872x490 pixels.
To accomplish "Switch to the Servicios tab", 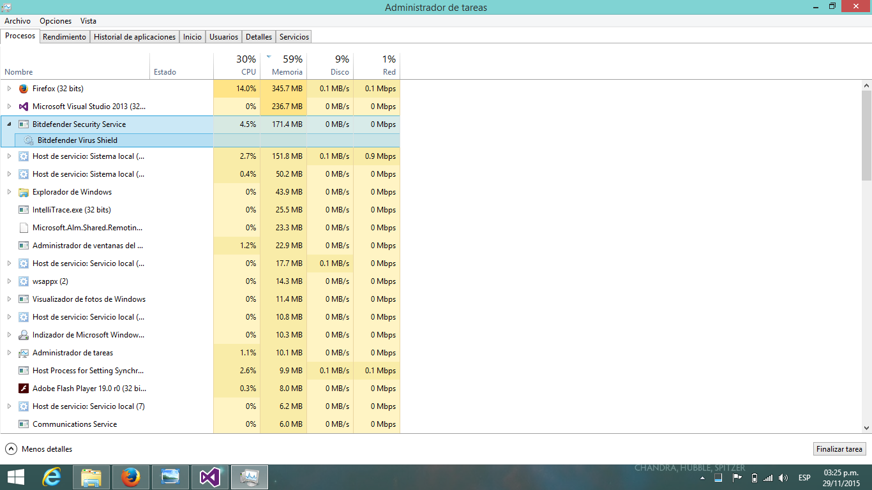I will (x=294, y=37).
